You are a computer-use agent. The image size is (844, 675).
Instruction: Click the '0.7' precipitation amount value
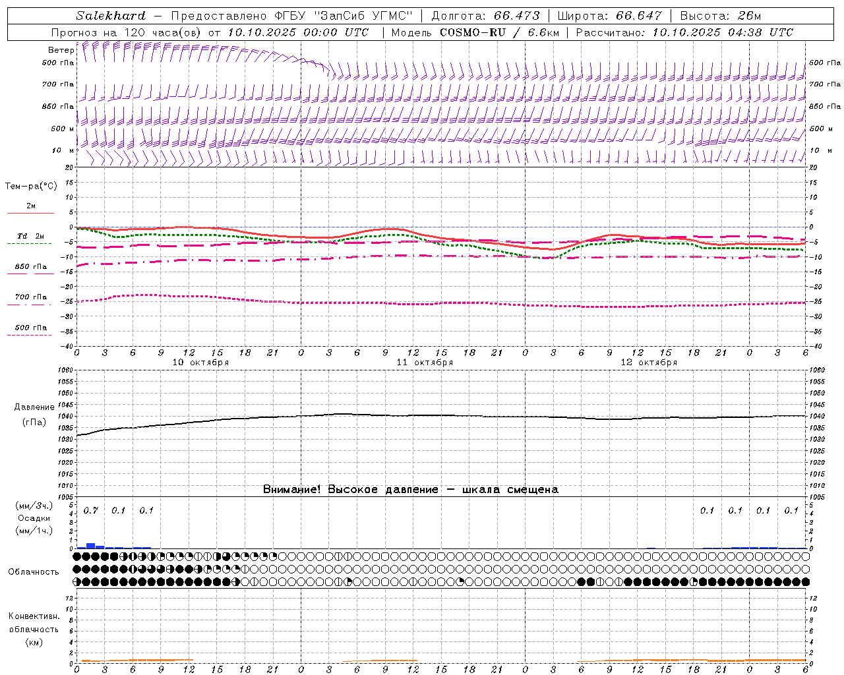[x=90, y=511]
